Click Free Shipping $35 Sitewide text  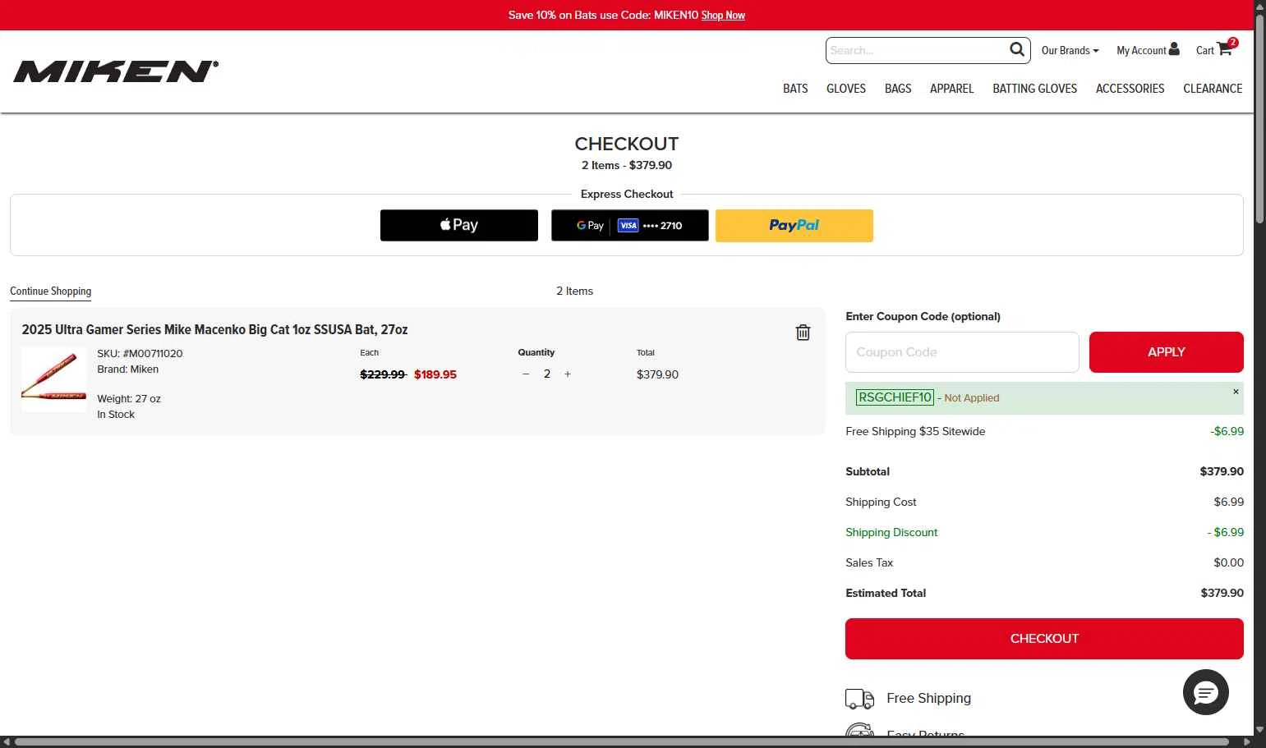coord(915,431)
